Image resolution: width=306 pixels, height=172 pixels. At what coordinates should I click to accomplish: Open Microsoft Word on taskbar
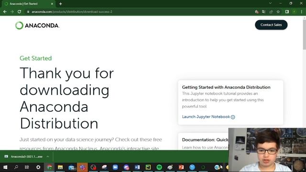(x=137, y=167)
